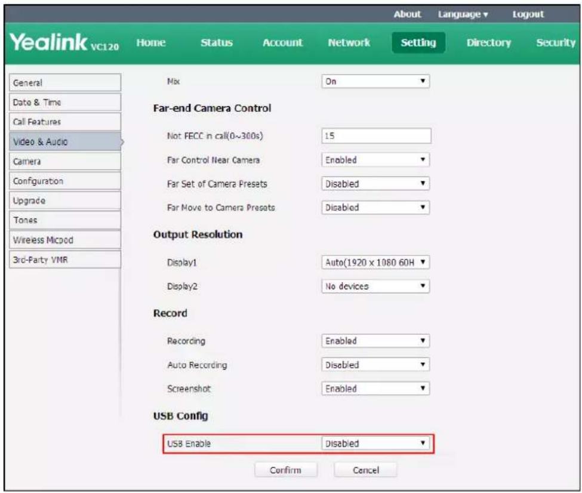Image resolution: width=582 pixels, height=493 pixels.
Task: Click the USB Enable label
Action: pos(189,443)
